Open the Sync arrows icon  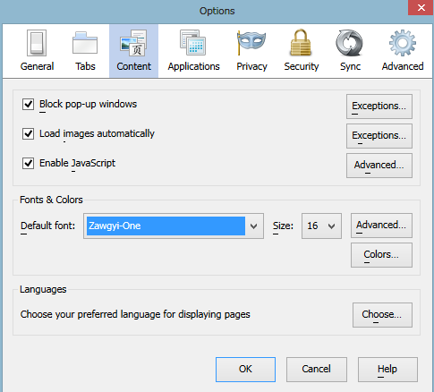tap(350, 43)
